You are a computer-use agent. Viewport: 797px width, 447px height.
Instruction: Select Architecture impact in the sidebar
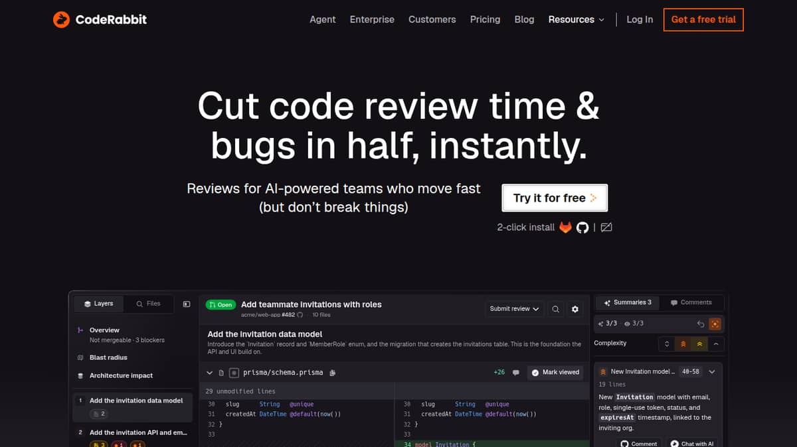coord(133,375)
